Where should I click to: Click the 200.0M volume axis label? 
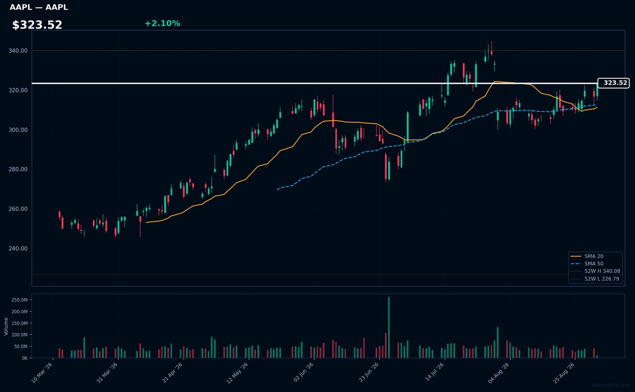tap(20, 312)
